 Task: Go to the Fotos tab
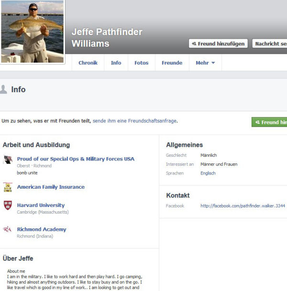click(142, 63)
